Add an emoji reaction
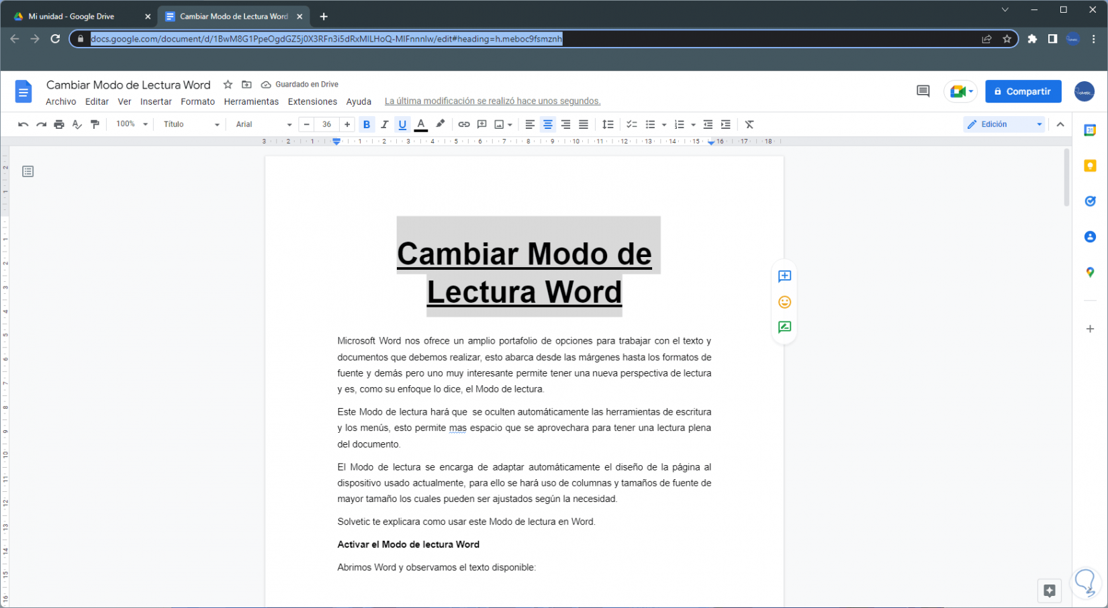Image resolution: width=1108 pixels, height=608 pixels. (784, 302)
